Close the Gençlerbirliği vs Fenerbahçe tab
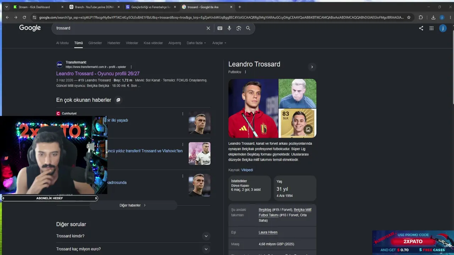 [175, 7]
